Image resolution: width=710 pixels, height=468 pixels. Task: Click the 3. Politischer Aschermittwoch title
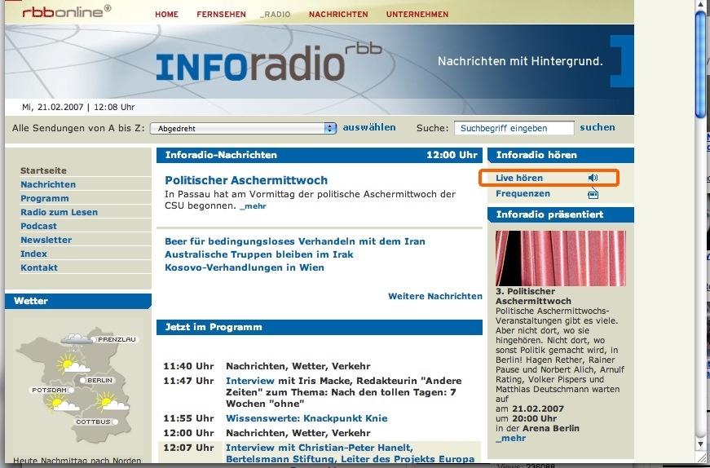533,296
